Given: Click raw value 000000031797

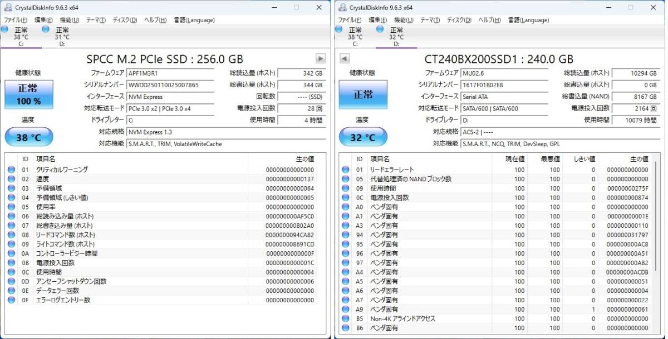Looking at the screenshot, I should 627,235.
